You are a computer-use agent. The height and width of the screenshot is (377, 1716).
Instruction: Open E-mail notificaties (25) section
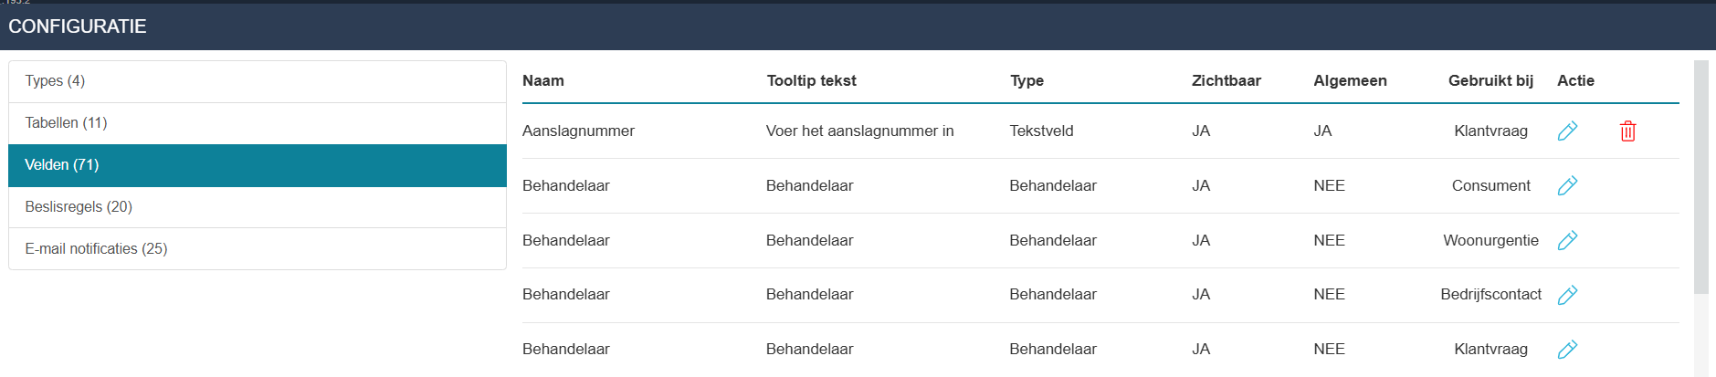tap(258, 249)
